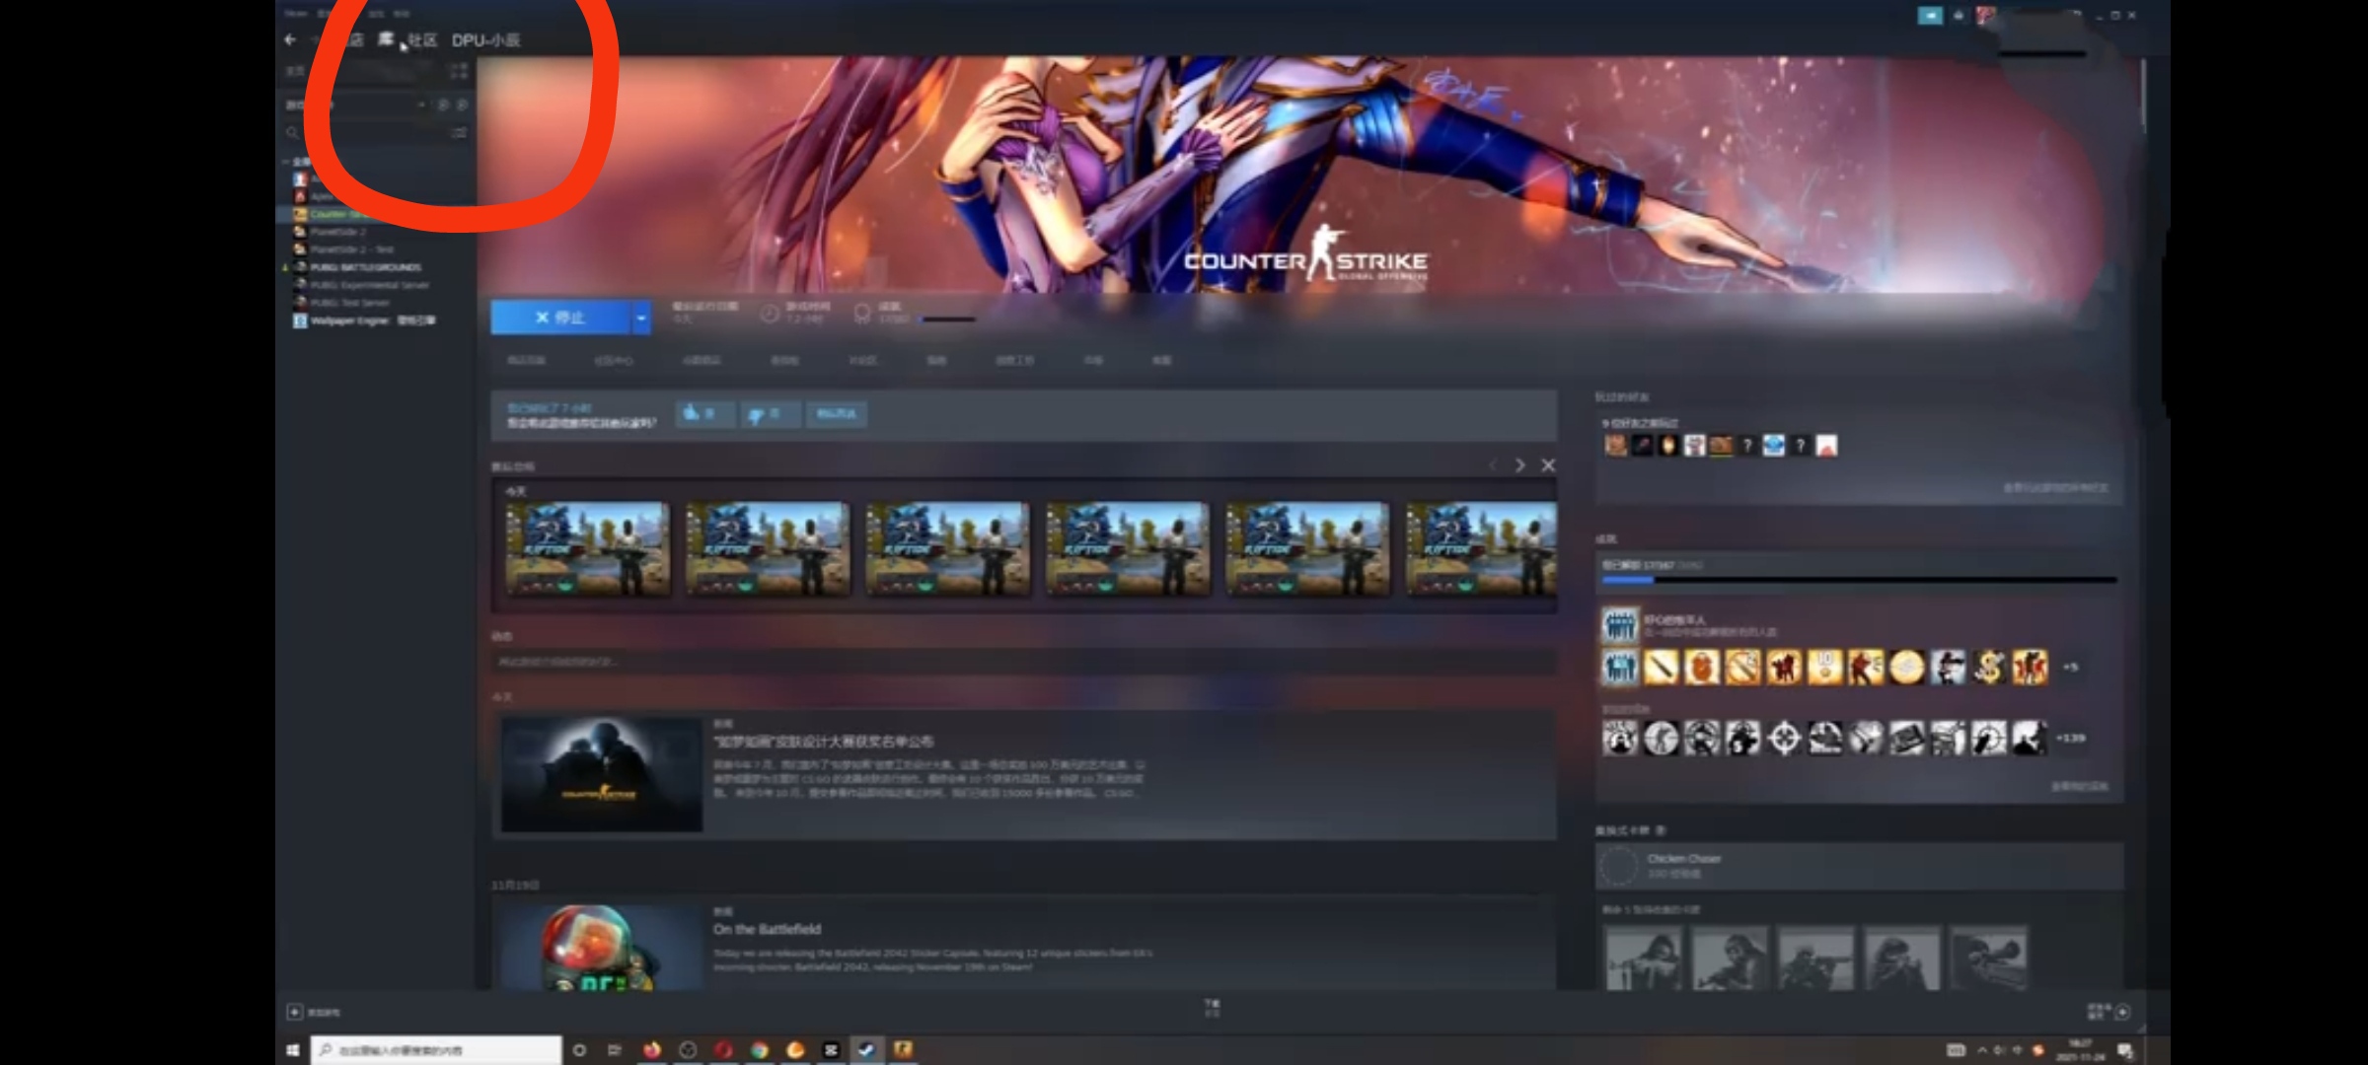
Task: Dismiss the screenshots section with the X
Action: (x=1548, y=465)
